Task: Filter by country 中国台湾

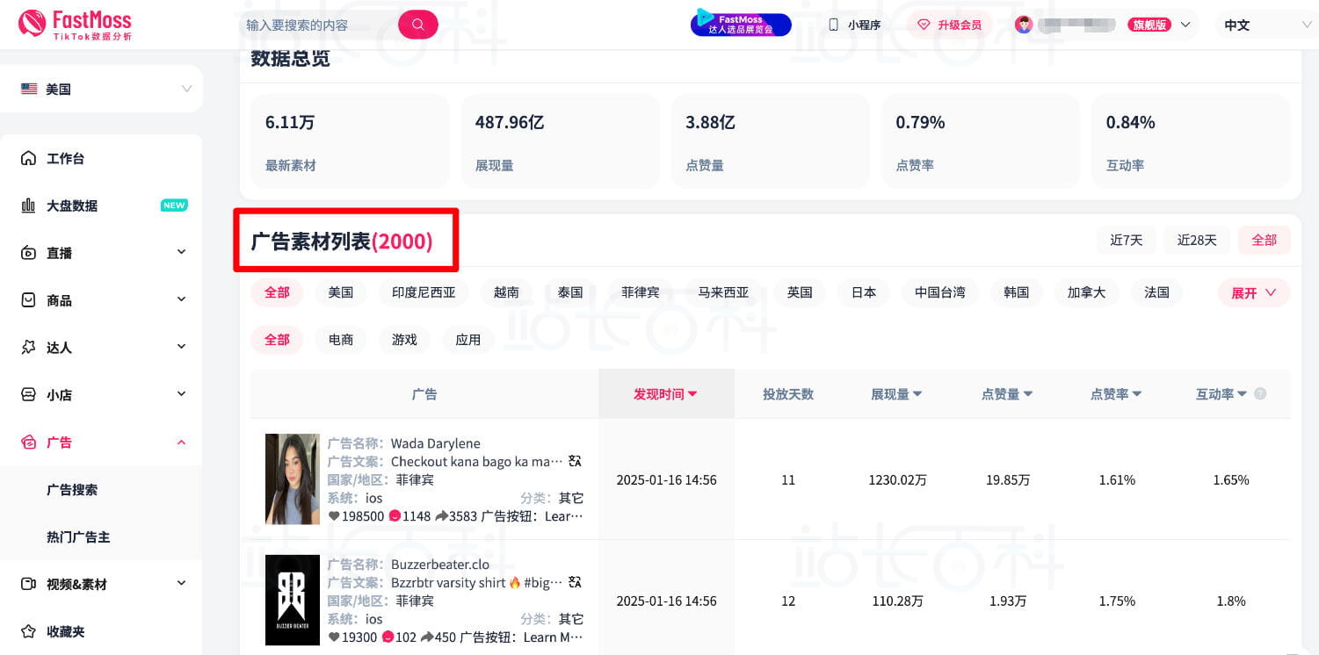Action: click(x=940, y=292)
